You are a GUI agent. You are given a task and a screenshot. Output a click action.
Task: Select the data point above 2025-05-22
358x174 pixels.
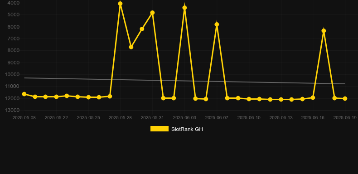[x=56, y=97]
